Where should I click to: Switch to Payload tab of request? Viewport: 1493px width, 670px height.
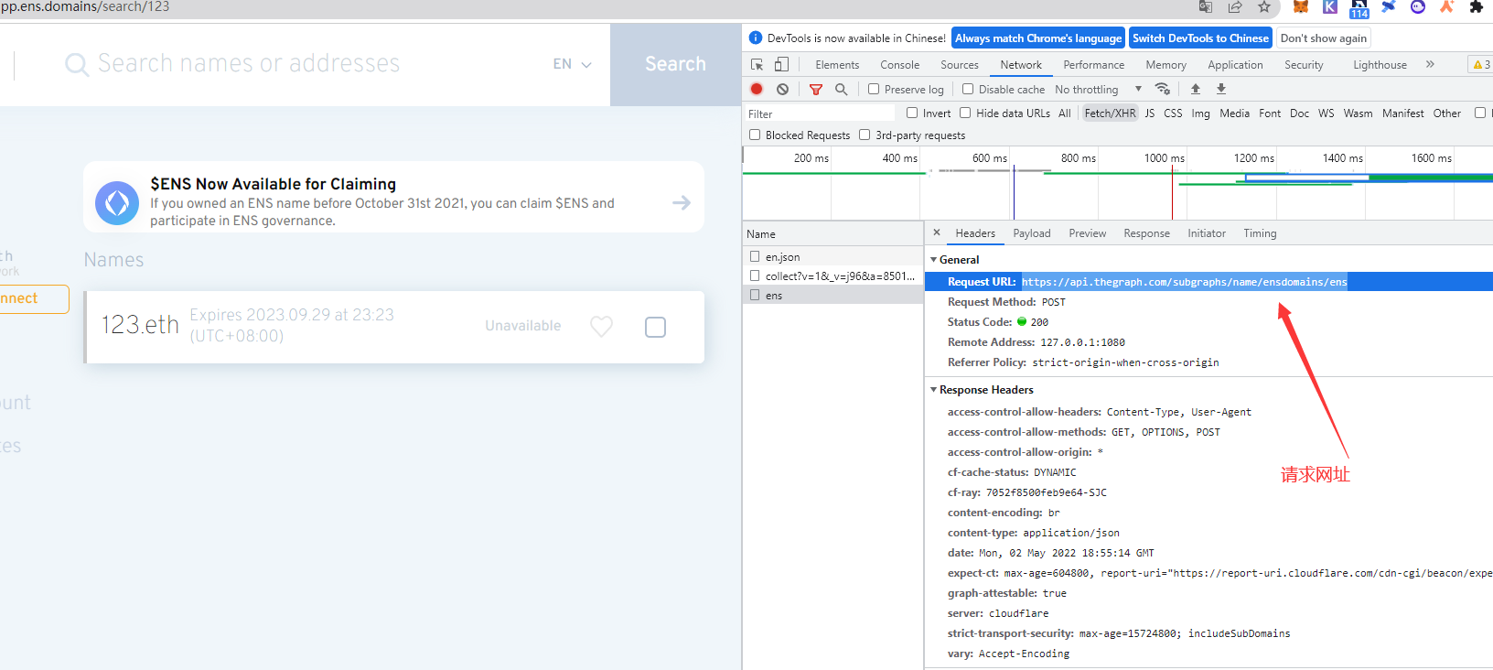coord(1032,233)
